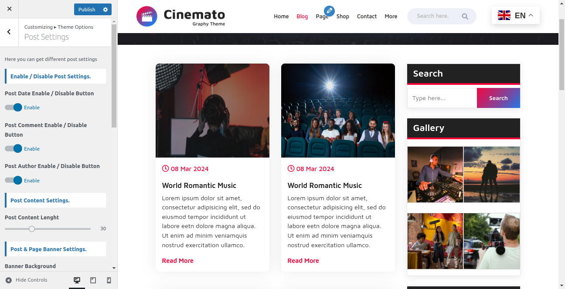Toggle the Post Author Enable switch
Screen dimensions: 565x289
[x=13, y=180]
